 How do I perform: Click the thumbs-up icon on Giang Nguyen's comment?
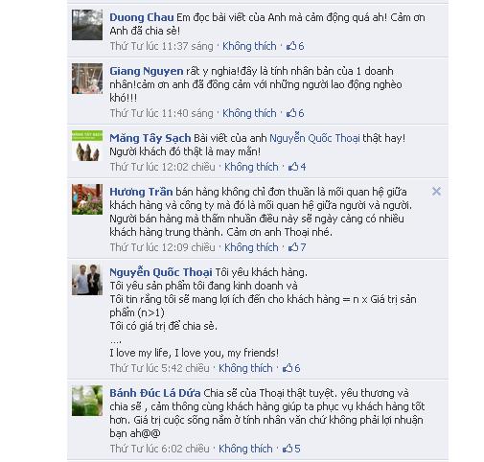[x=291, y=113]
